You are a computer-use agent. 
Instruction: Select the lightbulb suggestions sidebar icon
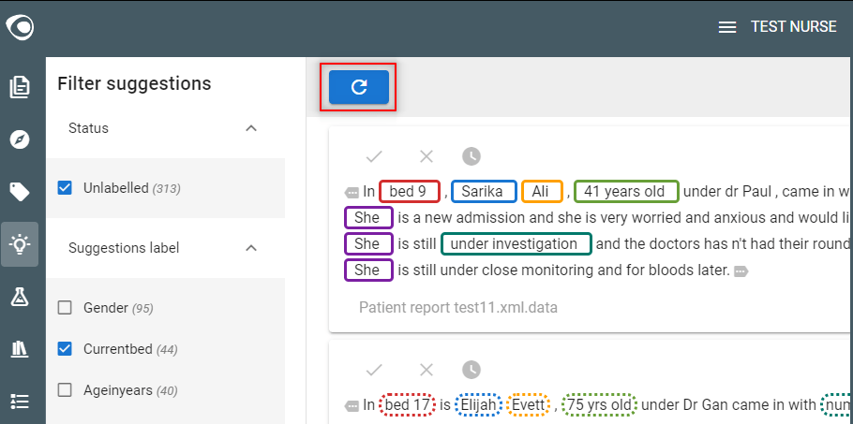point(20,244)
